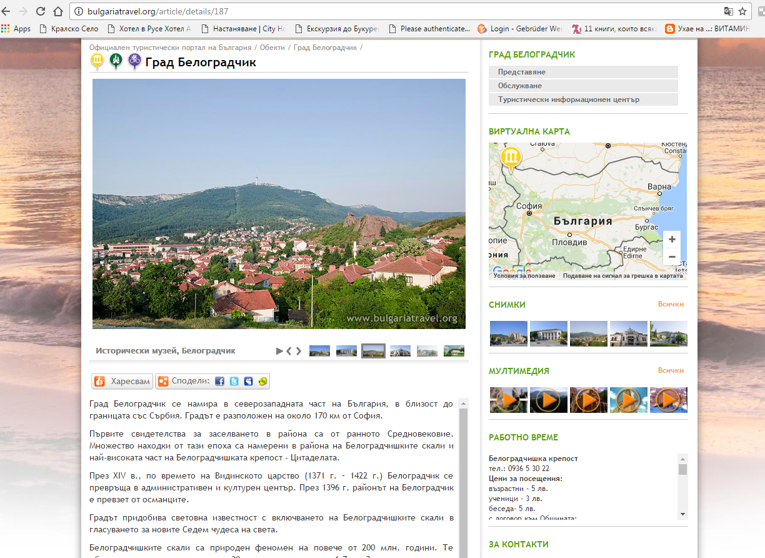Show the next photo with the right arrow
Image resolution: width=765 pixels, height=558 pixels.
click(x=299, y=351)
